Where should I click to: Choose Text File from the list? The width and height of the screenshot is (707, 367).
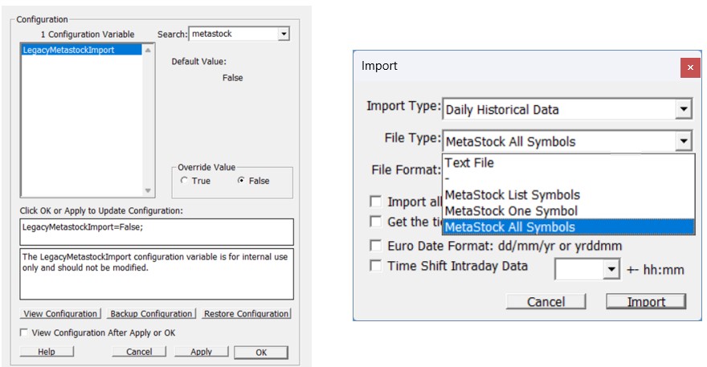(470, 163)
